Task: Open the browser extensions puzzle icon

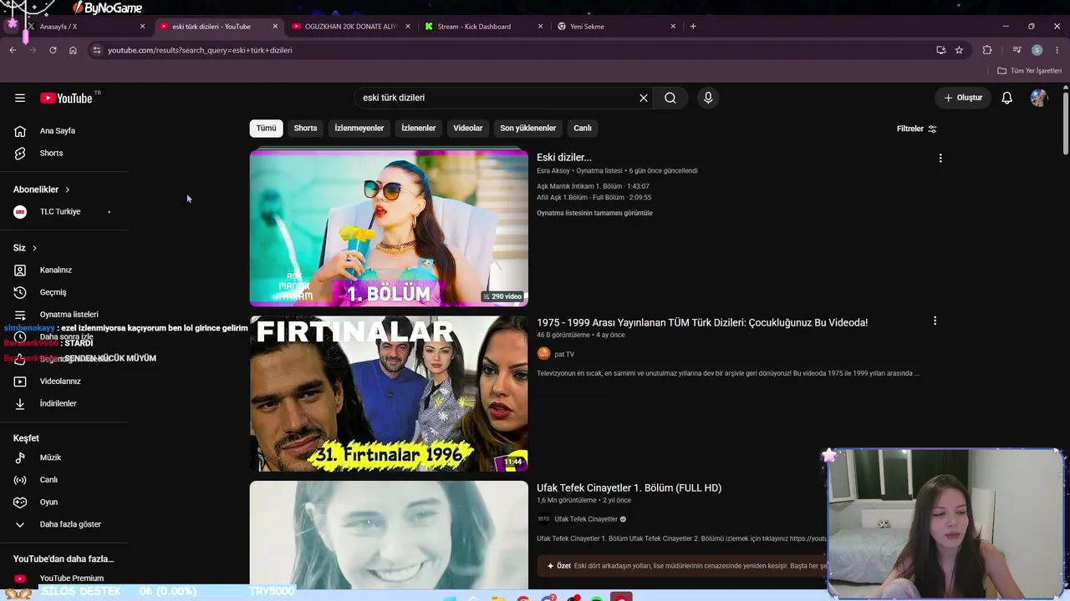Action: (987, 50)
